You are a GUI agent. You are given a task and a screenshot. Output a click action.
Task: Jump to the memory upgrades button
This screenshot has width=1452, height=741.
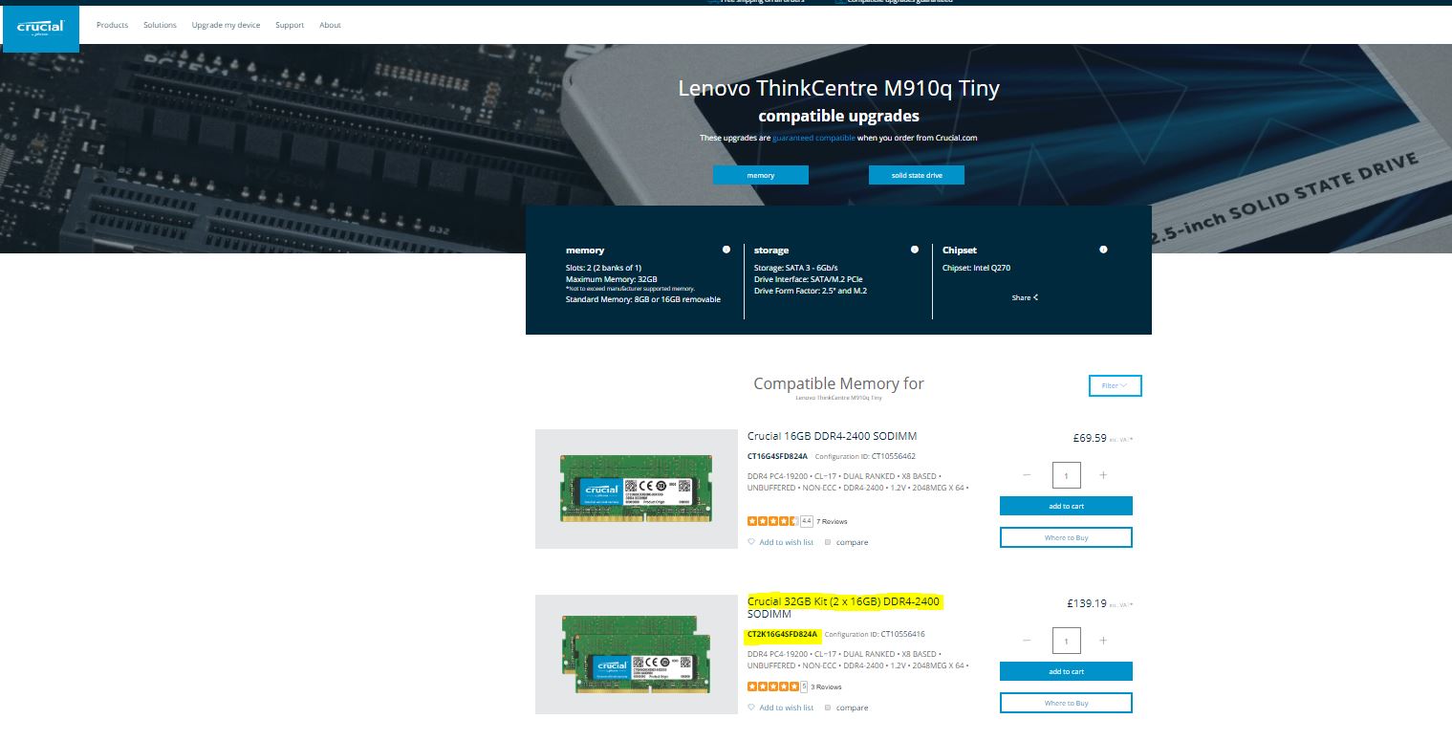click(x=761, y=175)
